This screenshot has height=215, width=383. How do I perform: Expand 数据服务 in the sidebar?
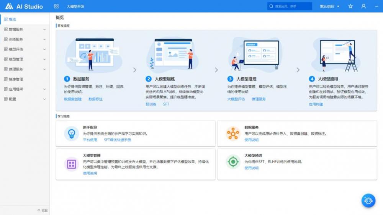tap(25, 29)
